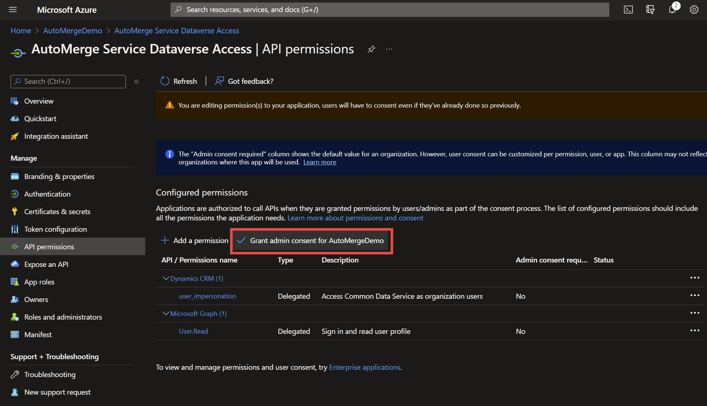
Task: Open more options for Dynamics CRM row
Action: [695, 278]
